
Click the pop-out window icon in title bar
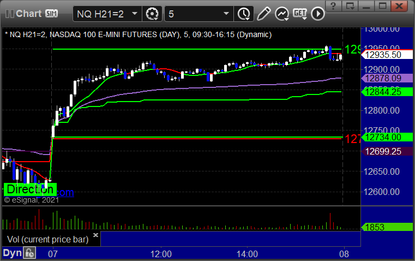(x=351, y=6)
